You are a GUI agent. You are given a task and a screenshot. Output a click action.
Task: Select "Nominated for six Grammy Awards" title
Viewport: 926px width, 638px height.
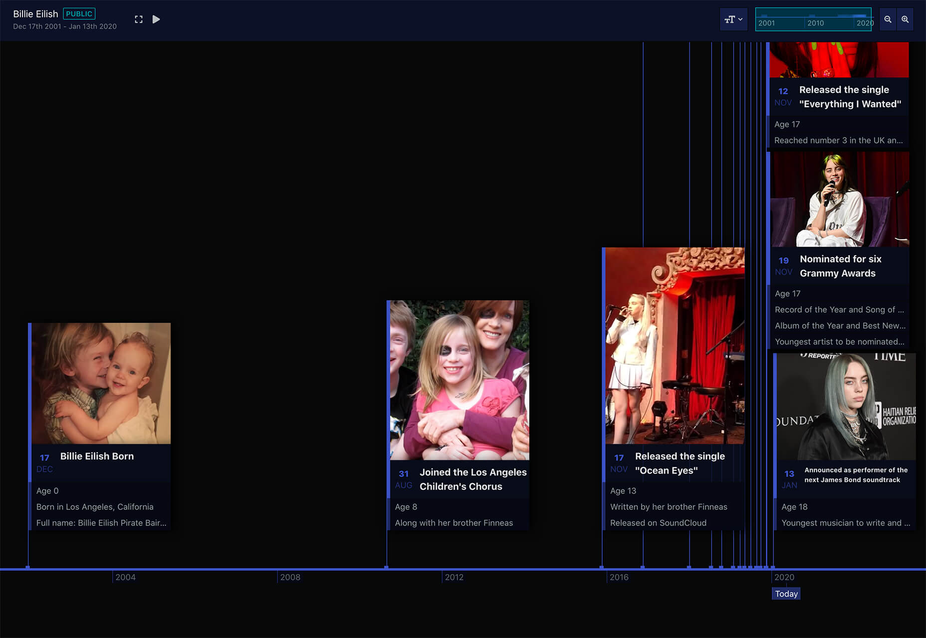(x=840, y=266)
